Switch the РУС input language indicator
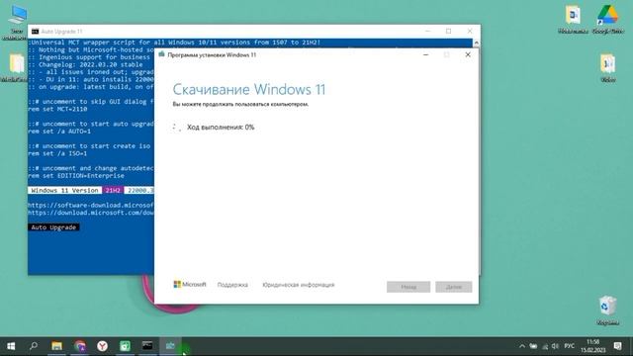The height and width of the screenshot is (356, 633). 570,346
